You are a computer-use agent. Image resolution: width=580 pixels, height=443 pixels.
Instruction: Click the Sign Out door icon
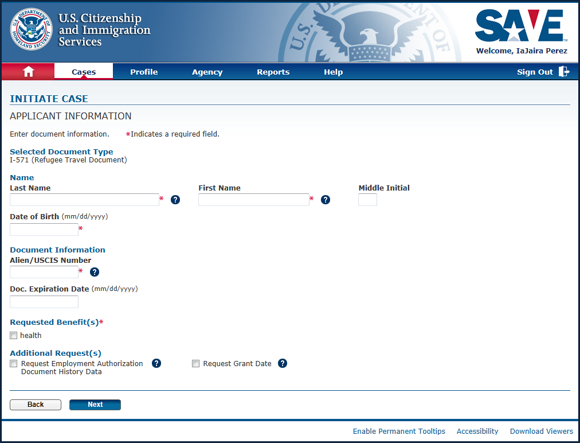click(x=564, y=72)
